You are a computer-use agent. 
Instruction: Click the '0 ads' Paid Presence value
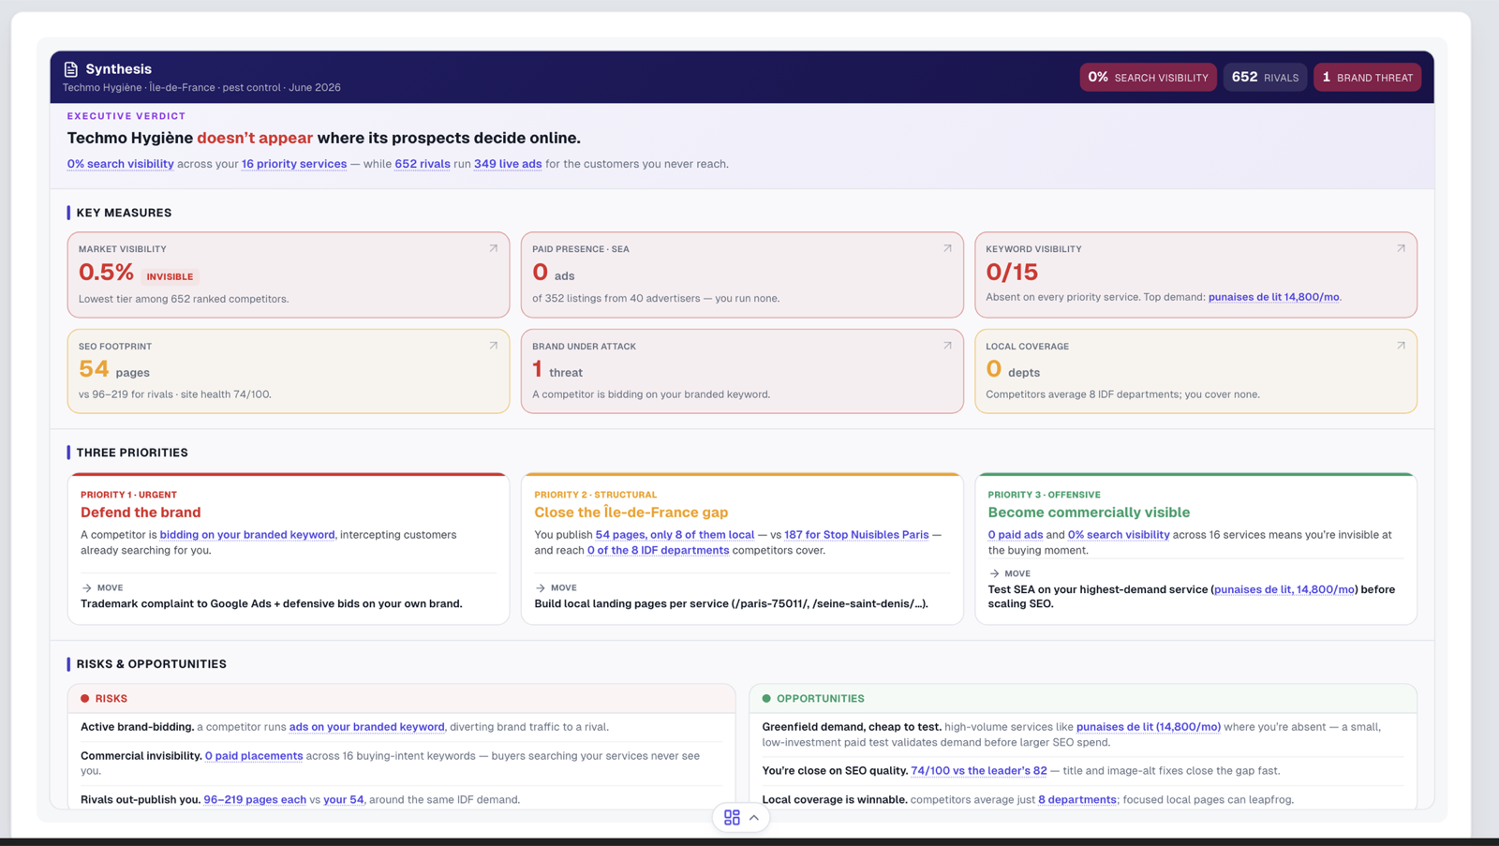point(554,273)
